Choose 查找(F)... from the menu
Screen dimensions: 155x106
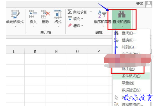[x=131, y=33]
